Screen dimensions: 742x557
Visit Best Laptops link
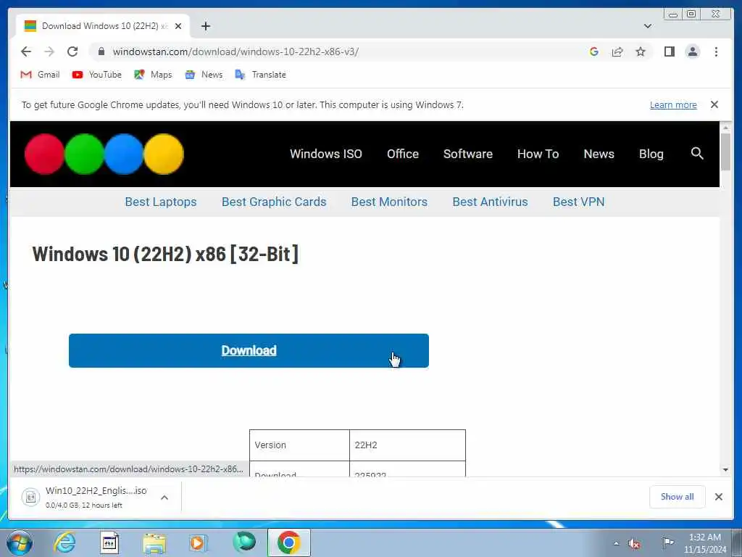(x=160, y=202)
